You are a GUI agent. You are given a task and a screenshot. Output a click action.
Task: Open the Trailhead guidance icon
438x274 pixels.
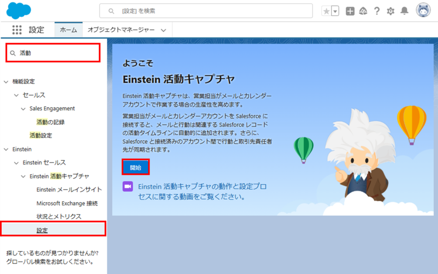(363, 11)
